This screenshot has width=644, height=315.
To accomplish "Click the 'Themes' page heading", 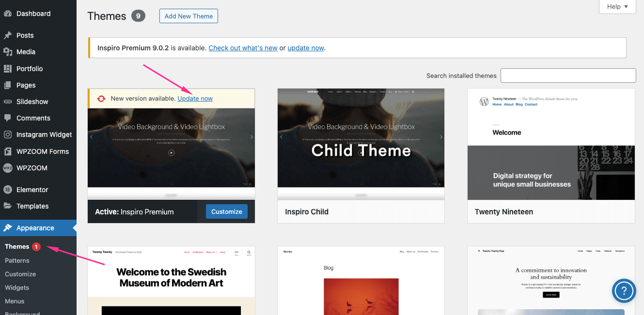I will pos(107,16).
